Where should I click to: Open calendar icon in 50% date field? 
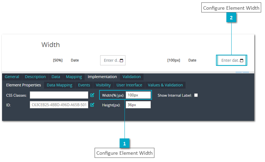pyautogui.click(x=121, y=60)
